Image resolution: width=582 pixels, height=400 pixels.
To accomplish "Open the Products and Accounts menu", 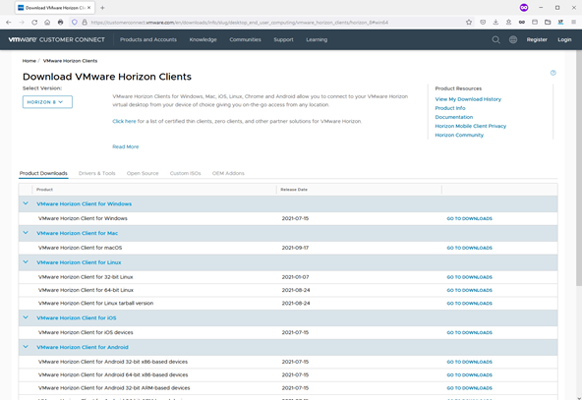I will pos(148,39).
